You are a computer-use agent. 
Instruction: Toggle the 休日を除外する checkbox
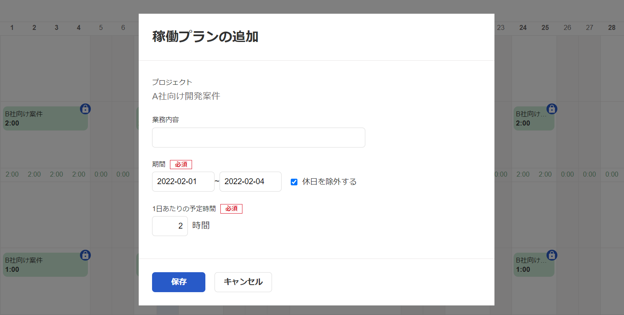pos(294,182)
